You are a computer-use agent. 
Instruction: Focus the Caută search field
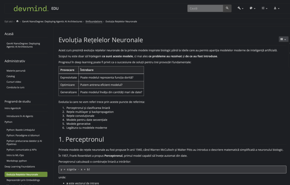[x=205, y=8]
